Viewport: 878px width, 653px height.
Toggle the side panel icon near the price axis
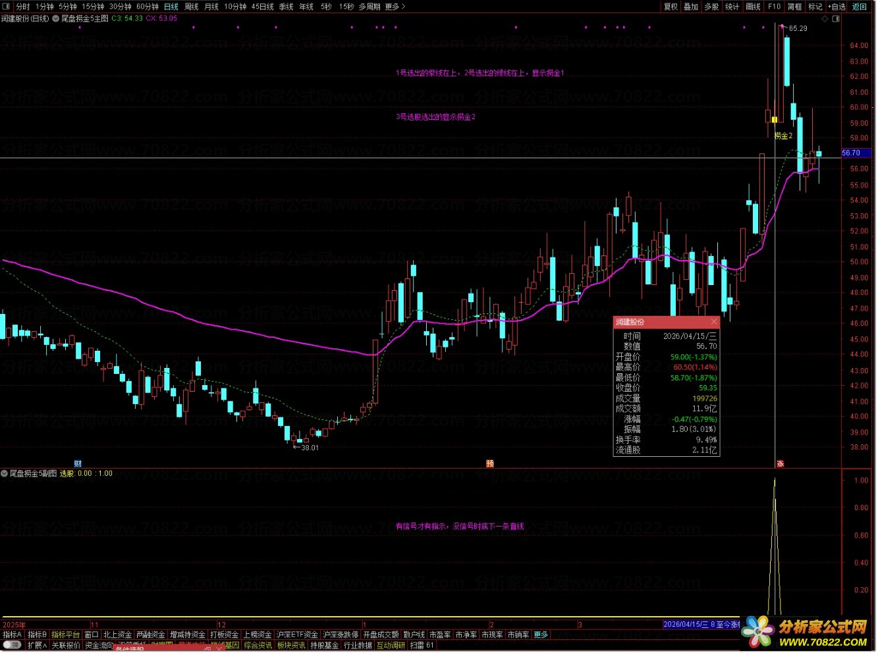point(837,18)
